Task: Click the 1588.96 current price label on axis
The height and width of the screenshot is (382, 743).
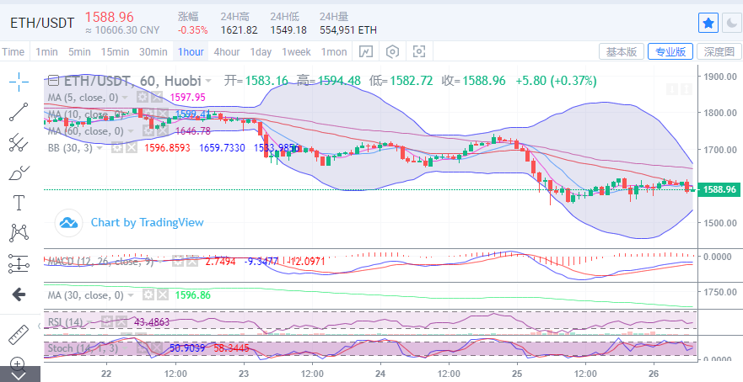Action: pyautogui.click(x=719, y=190)
